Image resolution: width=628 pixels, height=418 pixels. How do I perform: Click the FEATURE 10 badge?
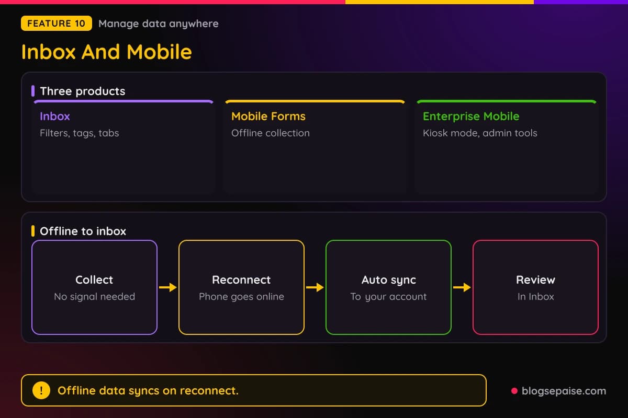pyautogui.click(x=57, y=24)
